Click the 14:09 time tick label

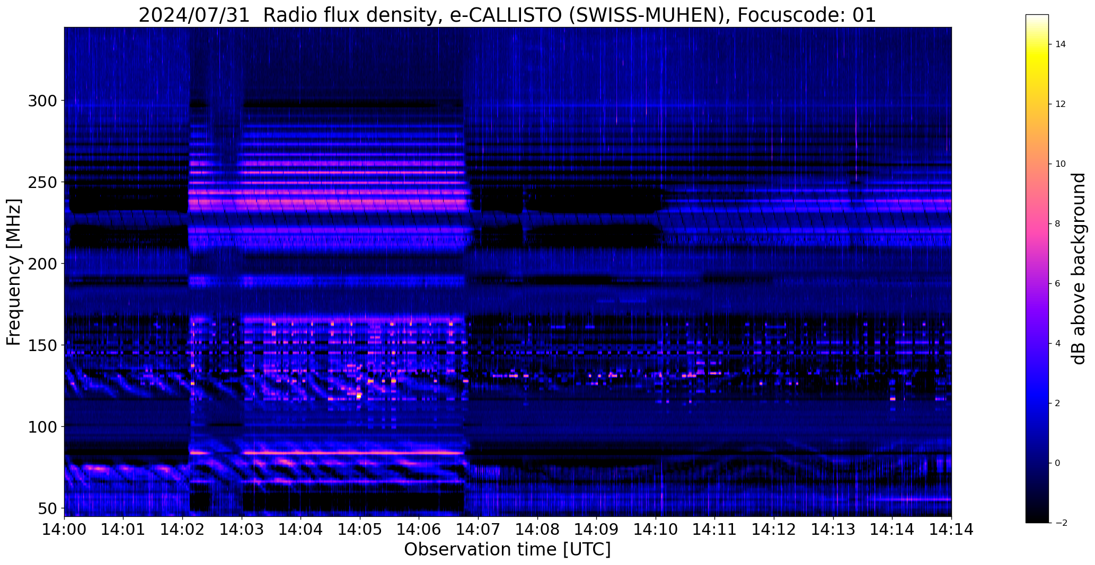(x=597, y=530)
